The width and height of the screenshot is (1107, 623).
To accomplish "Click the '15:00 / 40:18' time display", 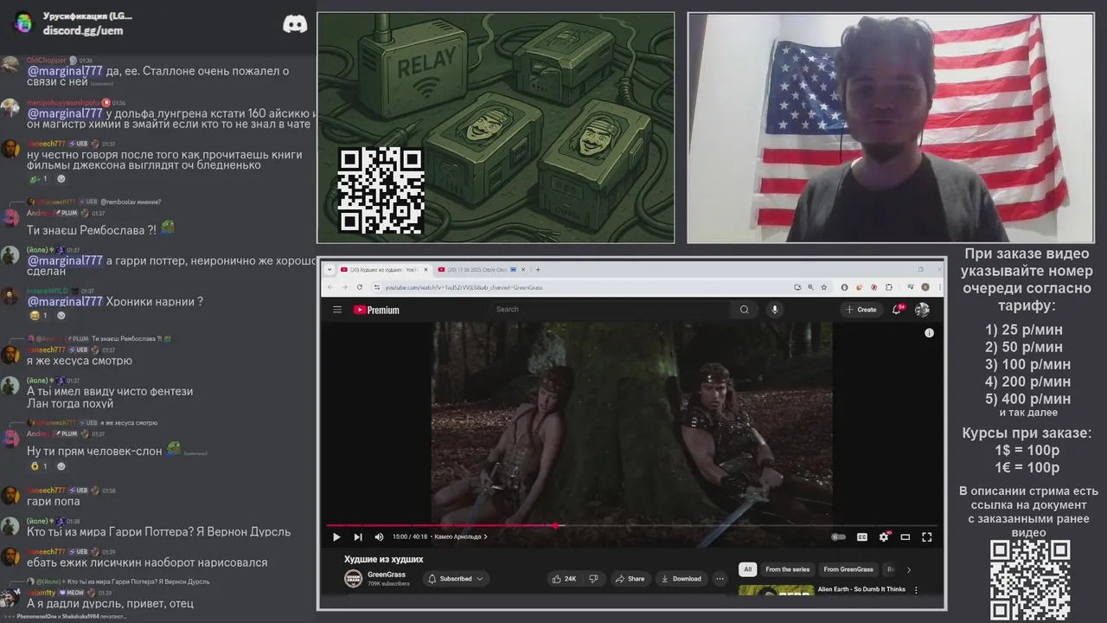I will click(411, 536).
